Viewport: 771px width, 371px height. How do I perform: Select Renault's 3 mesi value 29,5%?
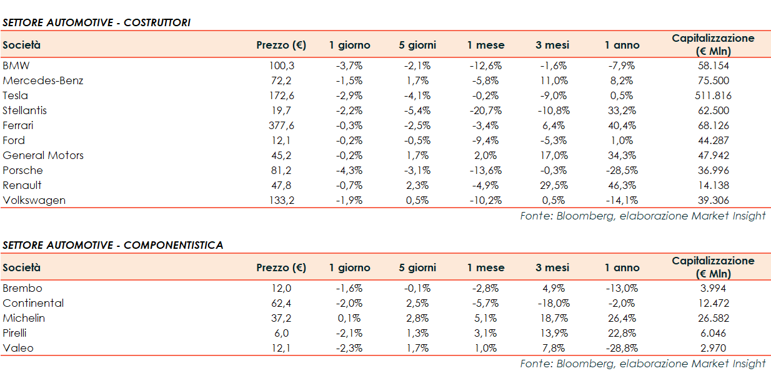(552, 185)
